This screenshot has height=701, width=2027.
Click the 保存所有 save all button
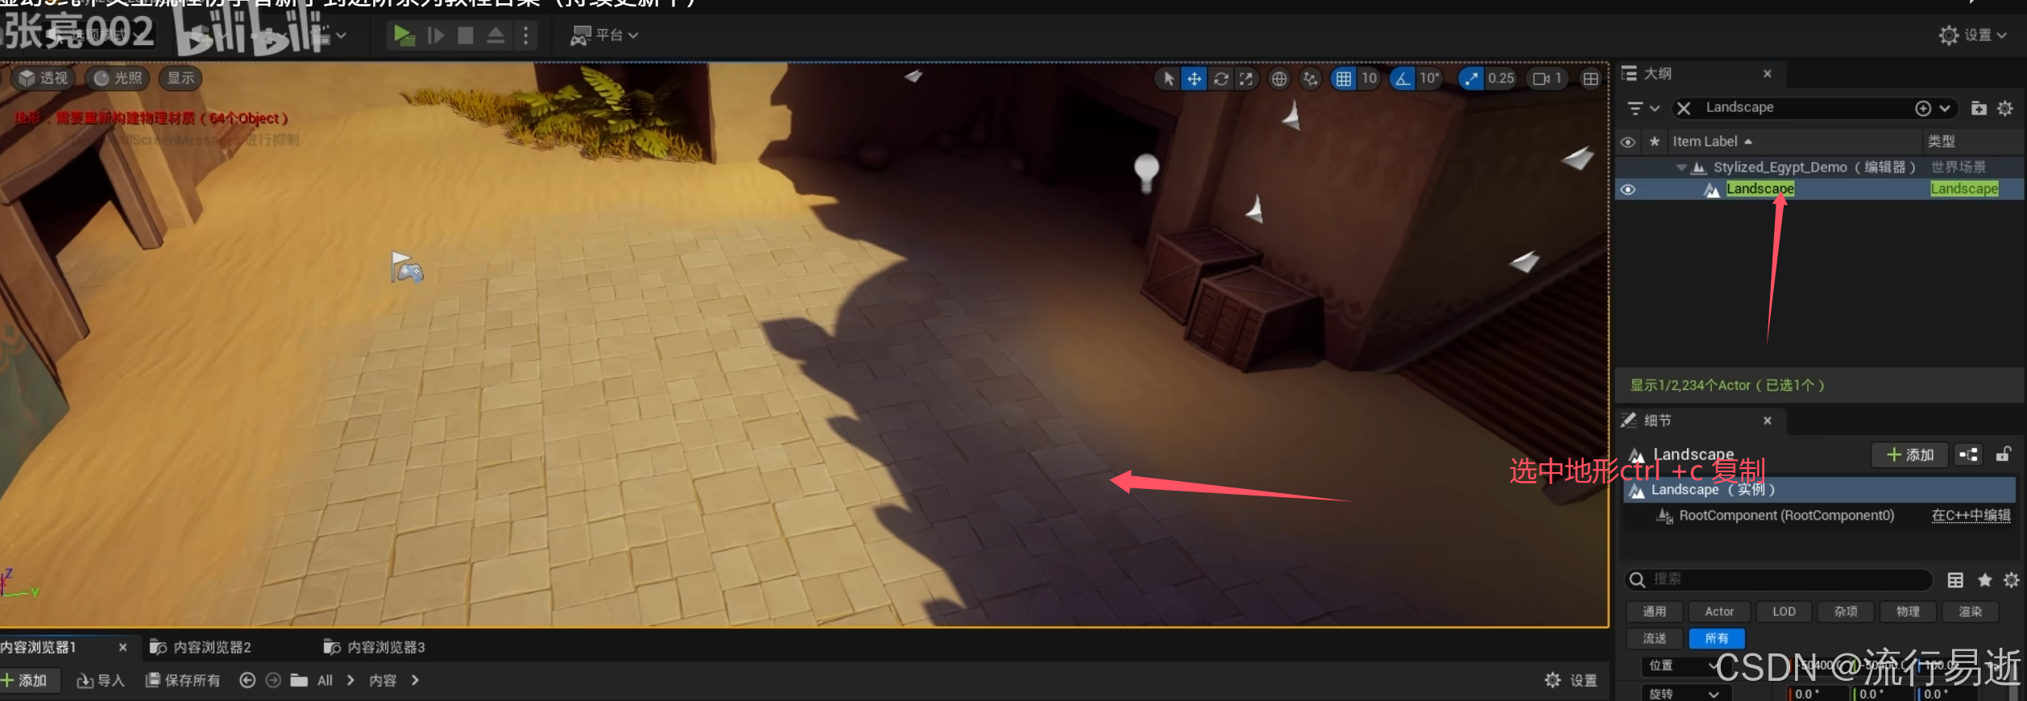click(x=183, y=681)
